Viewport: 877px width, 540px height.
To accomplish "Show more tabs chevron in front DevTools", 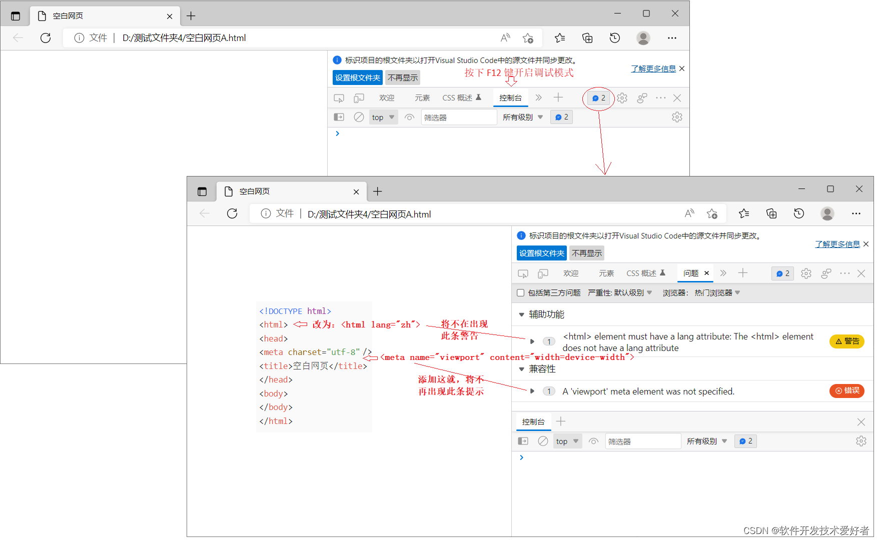I will click(x=723, y=273).
